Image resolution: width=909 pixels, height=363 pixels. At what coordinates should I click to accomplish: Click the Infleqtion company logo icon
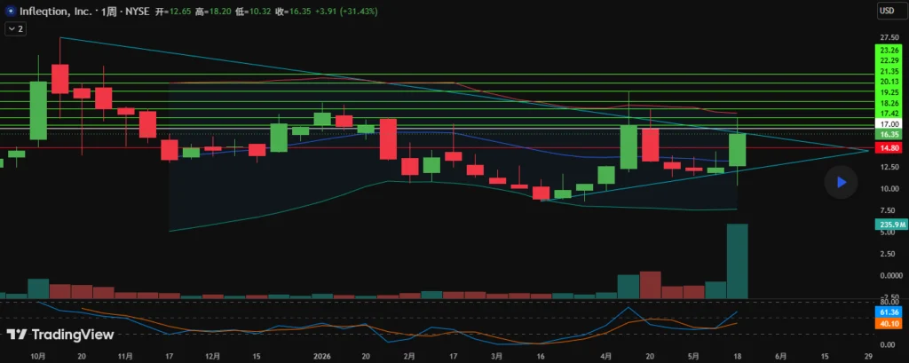tap(8, 11)
